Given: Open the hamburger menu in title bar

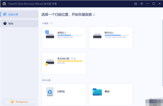Looking at the screenshot, I should coord(142,4).
